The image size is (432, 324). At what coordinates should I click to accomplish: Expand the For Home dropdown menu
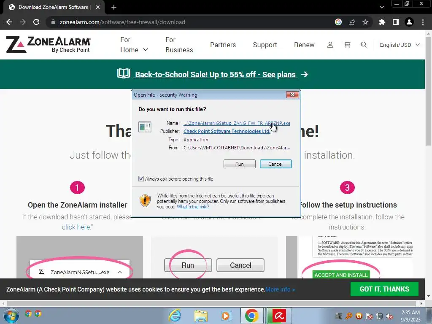(134, 45)
